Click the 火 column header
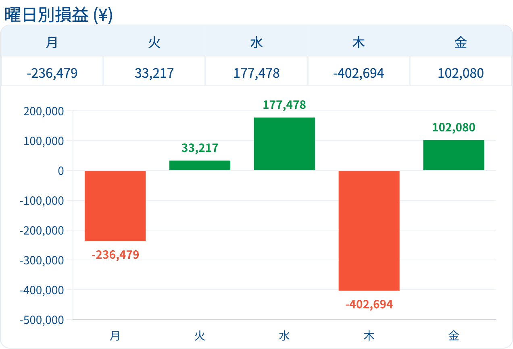Image resolution: width=513 pixels, height=349 pixels. [x=154, y=42]
